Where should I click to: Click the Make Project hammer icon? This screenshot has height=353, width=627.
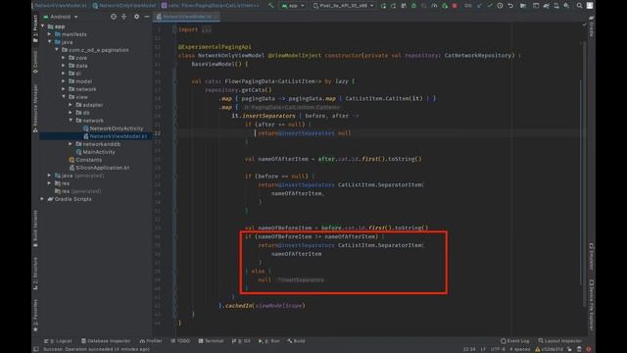coord(271,6)
